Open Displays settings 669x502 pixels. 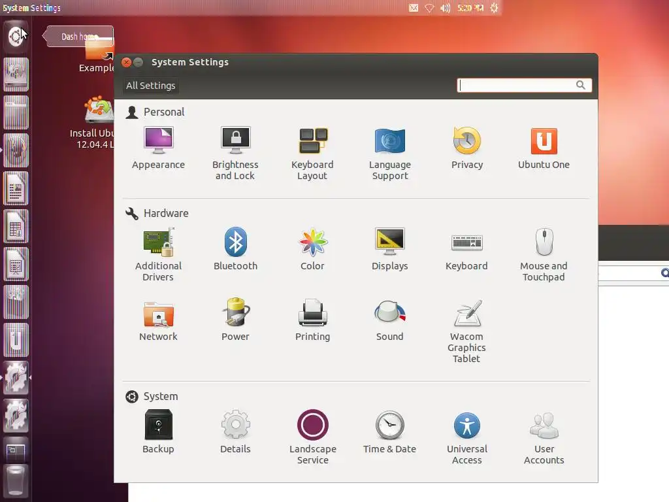point(389,249)
